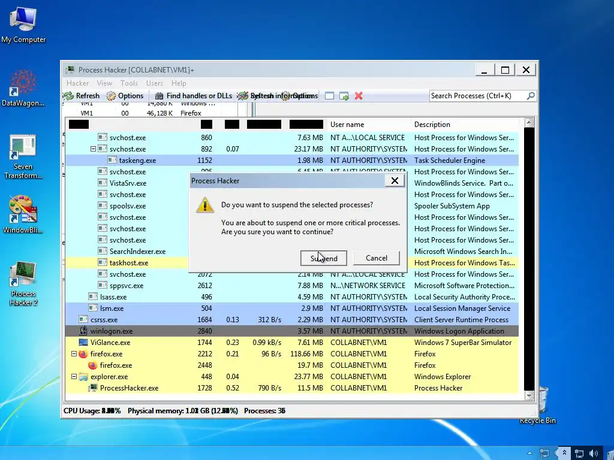Click the 'Client Server Runtime Process' description
The width and height of the screenshot is (614, 460).
click(461, 320)
